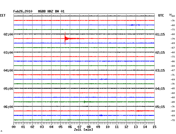Click the date label Feb26,2010
This screenshot has width=176, height=134.
pyautogui.click(x=23, y=11)
